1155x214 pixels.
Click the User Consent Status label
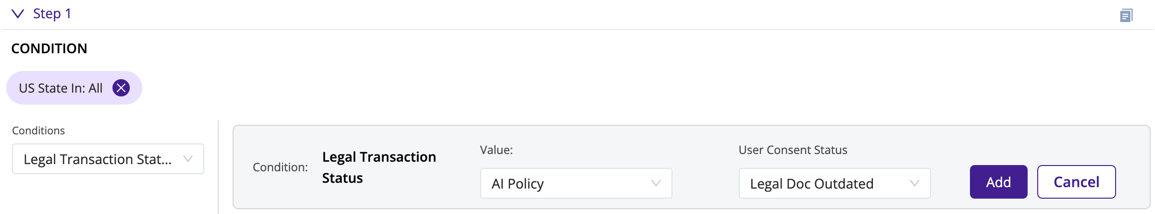(x=793, y=150)
